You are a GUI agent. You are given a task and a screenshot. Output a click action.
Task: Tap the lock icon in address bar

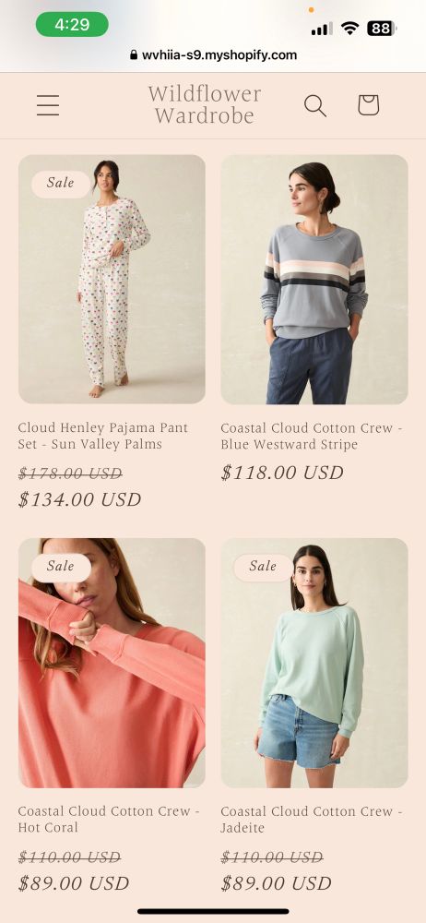pyautogui.click(x=134, y=55)
